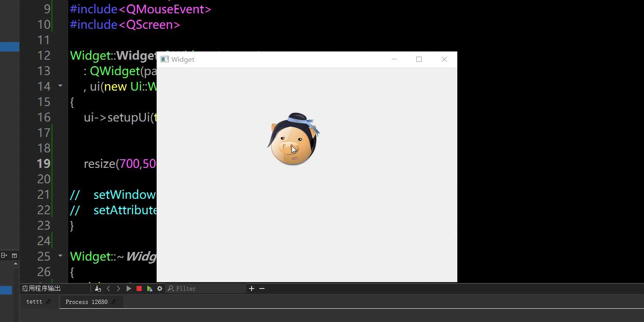644x322 pixels.
Task: Click the 'Widget' title text of the app window
Action: pyautogui.click(x=183, y=59)
